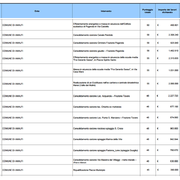The image size is (180, 180).
Task: Click the amount 2.227.720
Action: (173, 96)
